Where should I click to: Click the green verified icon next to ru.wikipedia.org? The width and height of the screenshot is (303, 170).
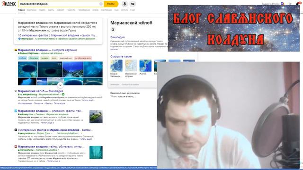63,94
